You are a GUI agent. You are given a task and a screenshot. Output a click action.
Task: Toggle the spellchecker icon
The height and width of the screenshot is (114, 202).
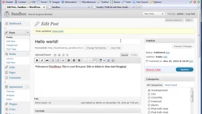(101, 60)
